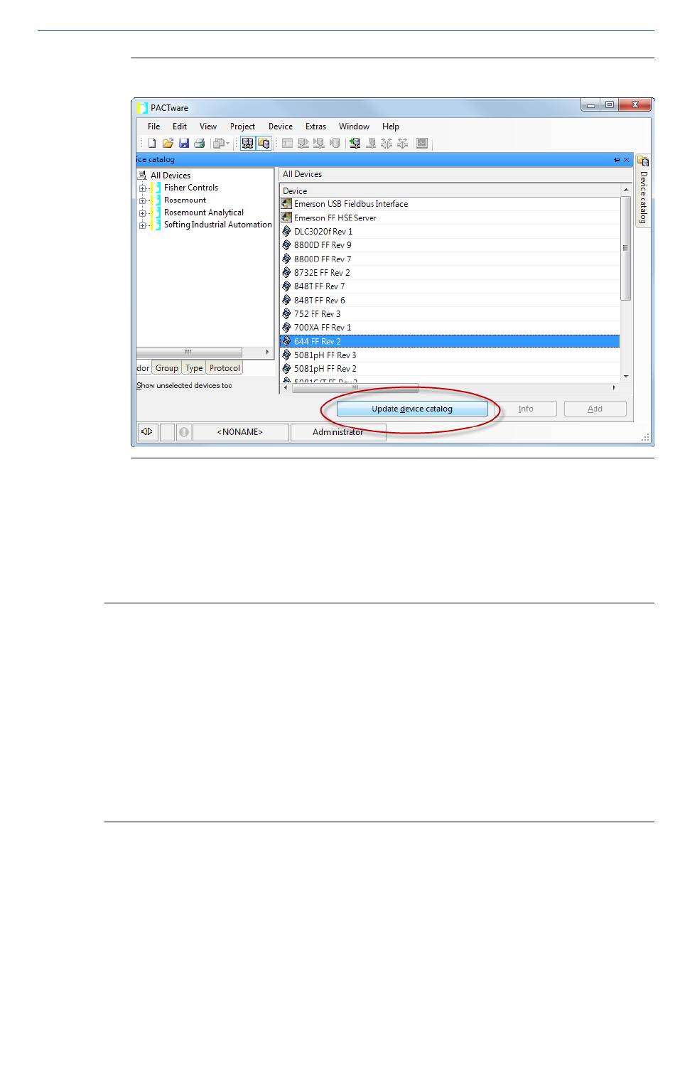Click the green add device toolbar icon
The image size is (675, 1076).
(355, 143)
